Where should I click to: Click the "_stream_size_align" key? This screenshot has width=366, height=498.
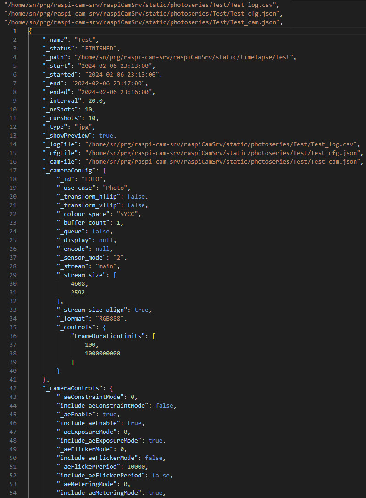(92, 310)
